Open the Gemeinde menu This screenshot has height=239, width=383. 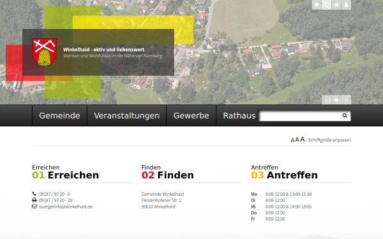(59, 115)
